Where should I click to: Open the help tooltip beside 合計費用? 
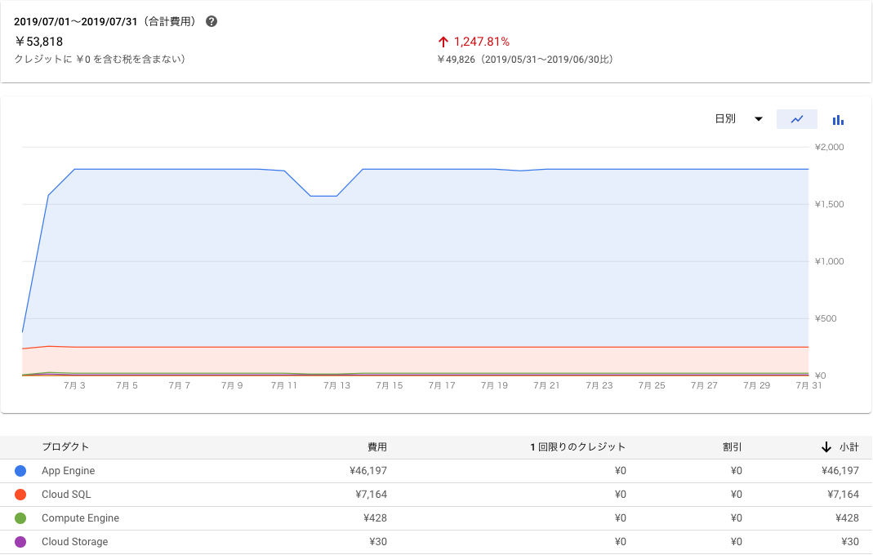click(211, 21)
